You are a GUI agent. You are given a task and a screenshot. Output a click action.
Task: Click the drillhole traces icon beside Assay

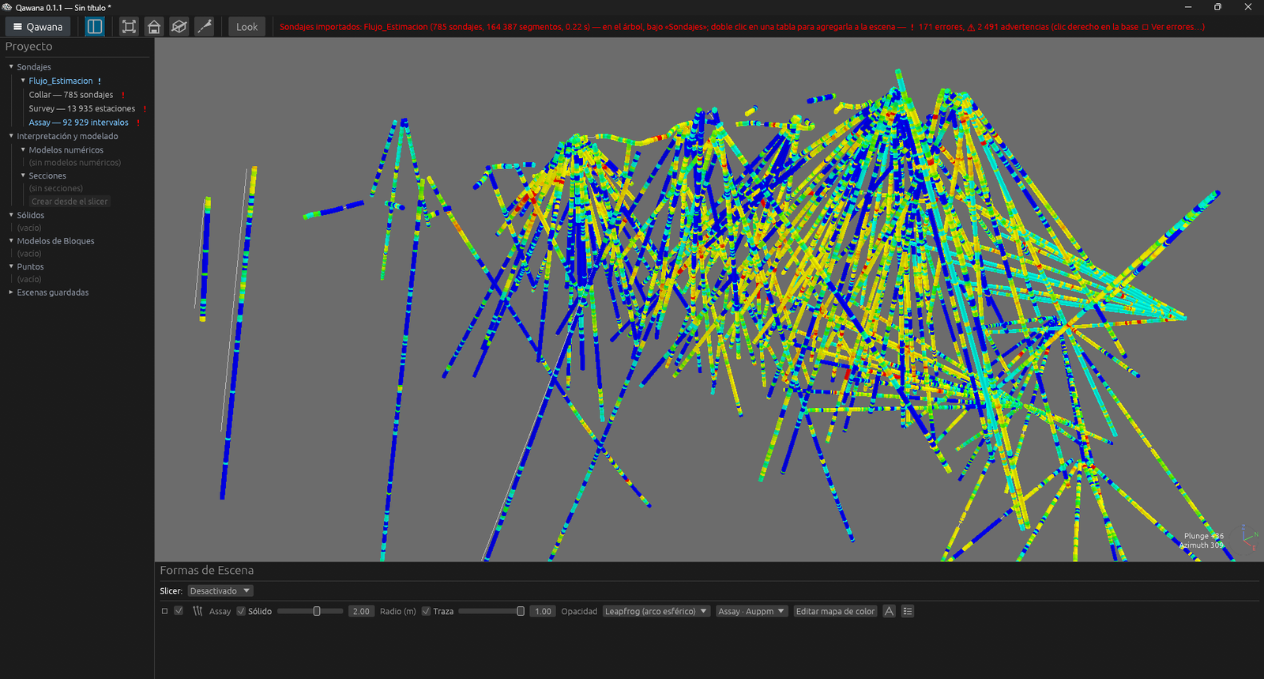click(x=197, y=611)
